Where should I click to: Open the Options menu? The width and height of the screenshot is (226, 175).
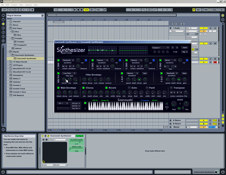[x=29, y=5]
